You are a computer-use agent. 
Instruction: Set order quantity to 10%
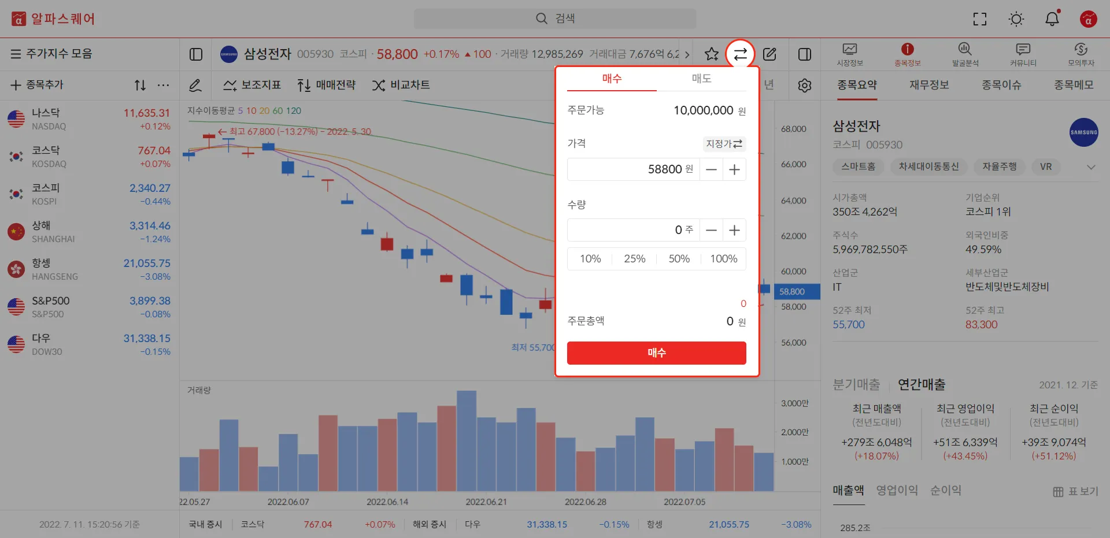(x=590, y=259)
